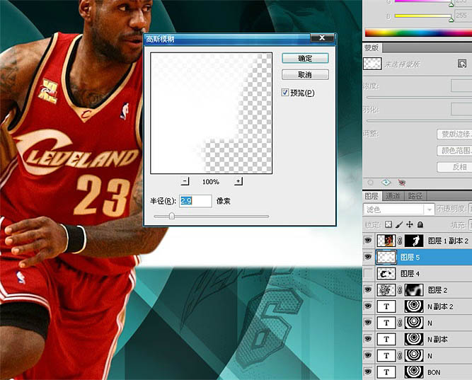The width and height of the screenshot is (472, 380).
Task: Hide the 图层 1 副本 2 layer
Action: click(368, 241)
